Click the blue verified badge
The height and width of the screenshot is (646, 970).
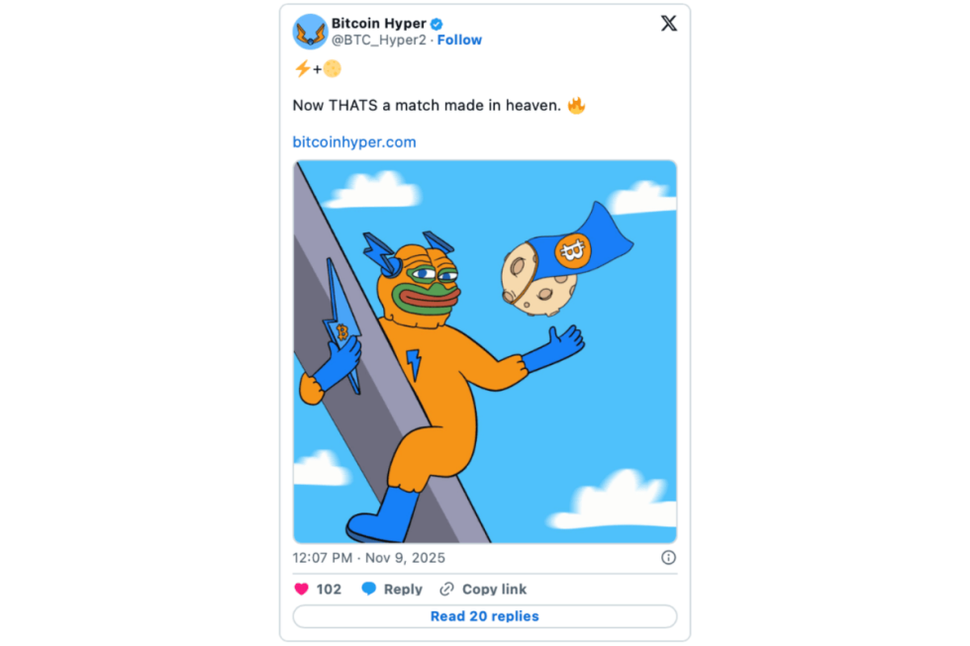pyautogui.click(x=436, y=23)
